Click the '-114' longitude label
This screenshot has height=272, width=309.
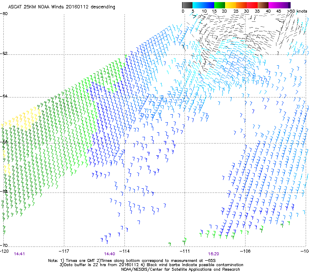(124, 251)
